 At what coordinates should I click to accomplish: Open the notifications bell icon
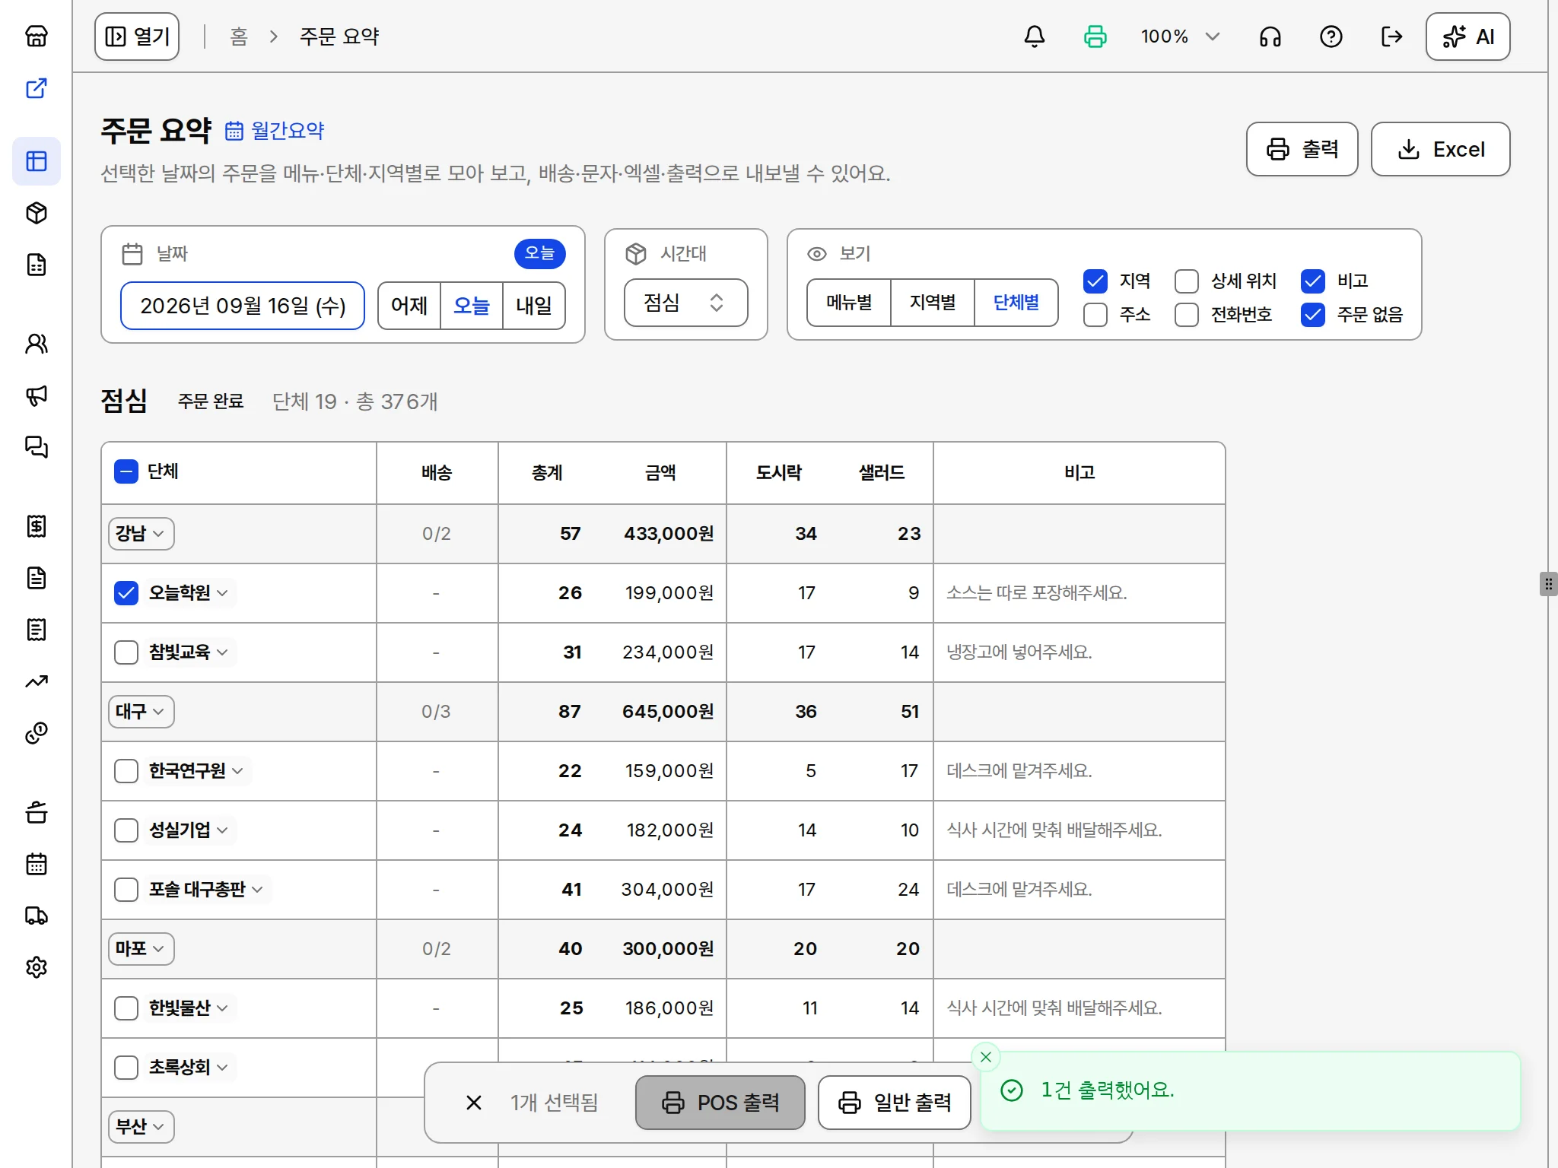coord(1034,36)
